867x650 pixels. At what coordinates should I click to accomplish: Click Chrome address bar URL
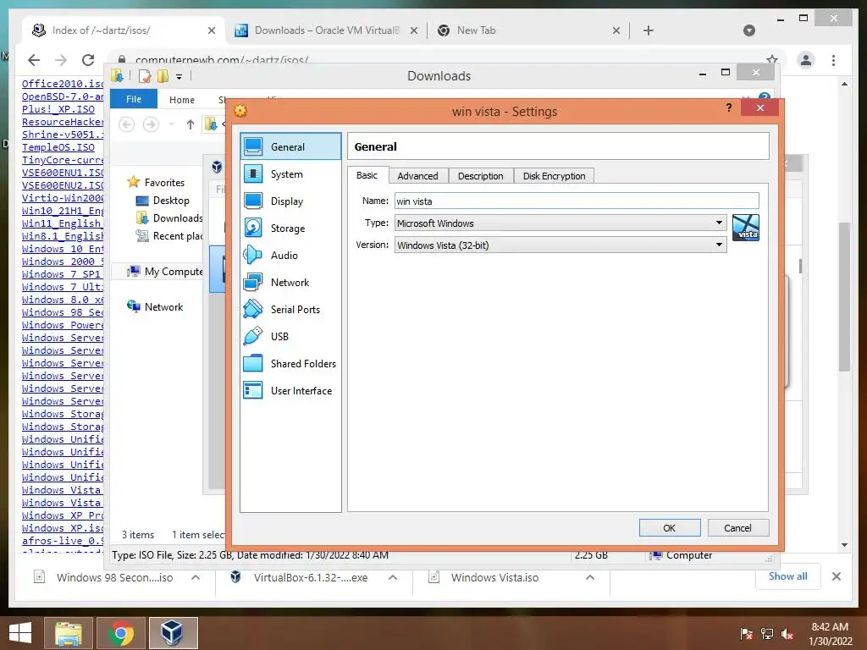coord(221,59)
